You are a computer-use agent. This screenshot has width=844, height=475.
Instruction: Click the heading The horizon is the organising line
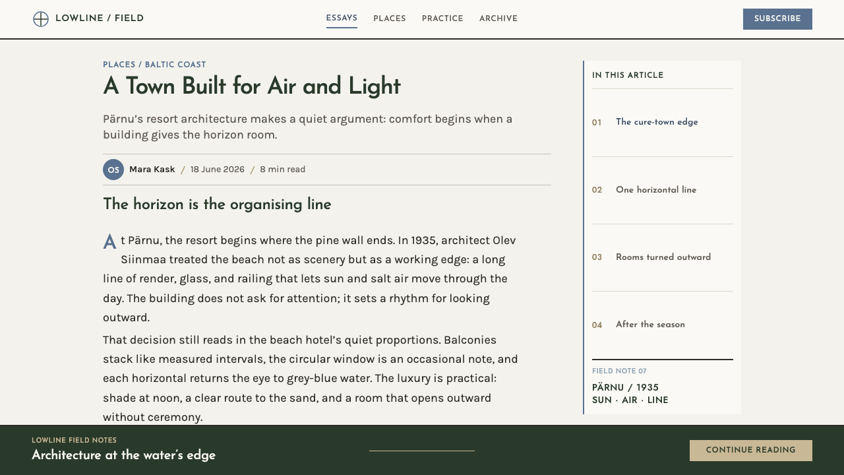217,205
